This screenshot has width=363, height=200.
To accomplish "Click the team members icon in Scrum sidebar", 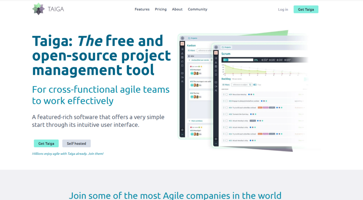I will [216, 91].
